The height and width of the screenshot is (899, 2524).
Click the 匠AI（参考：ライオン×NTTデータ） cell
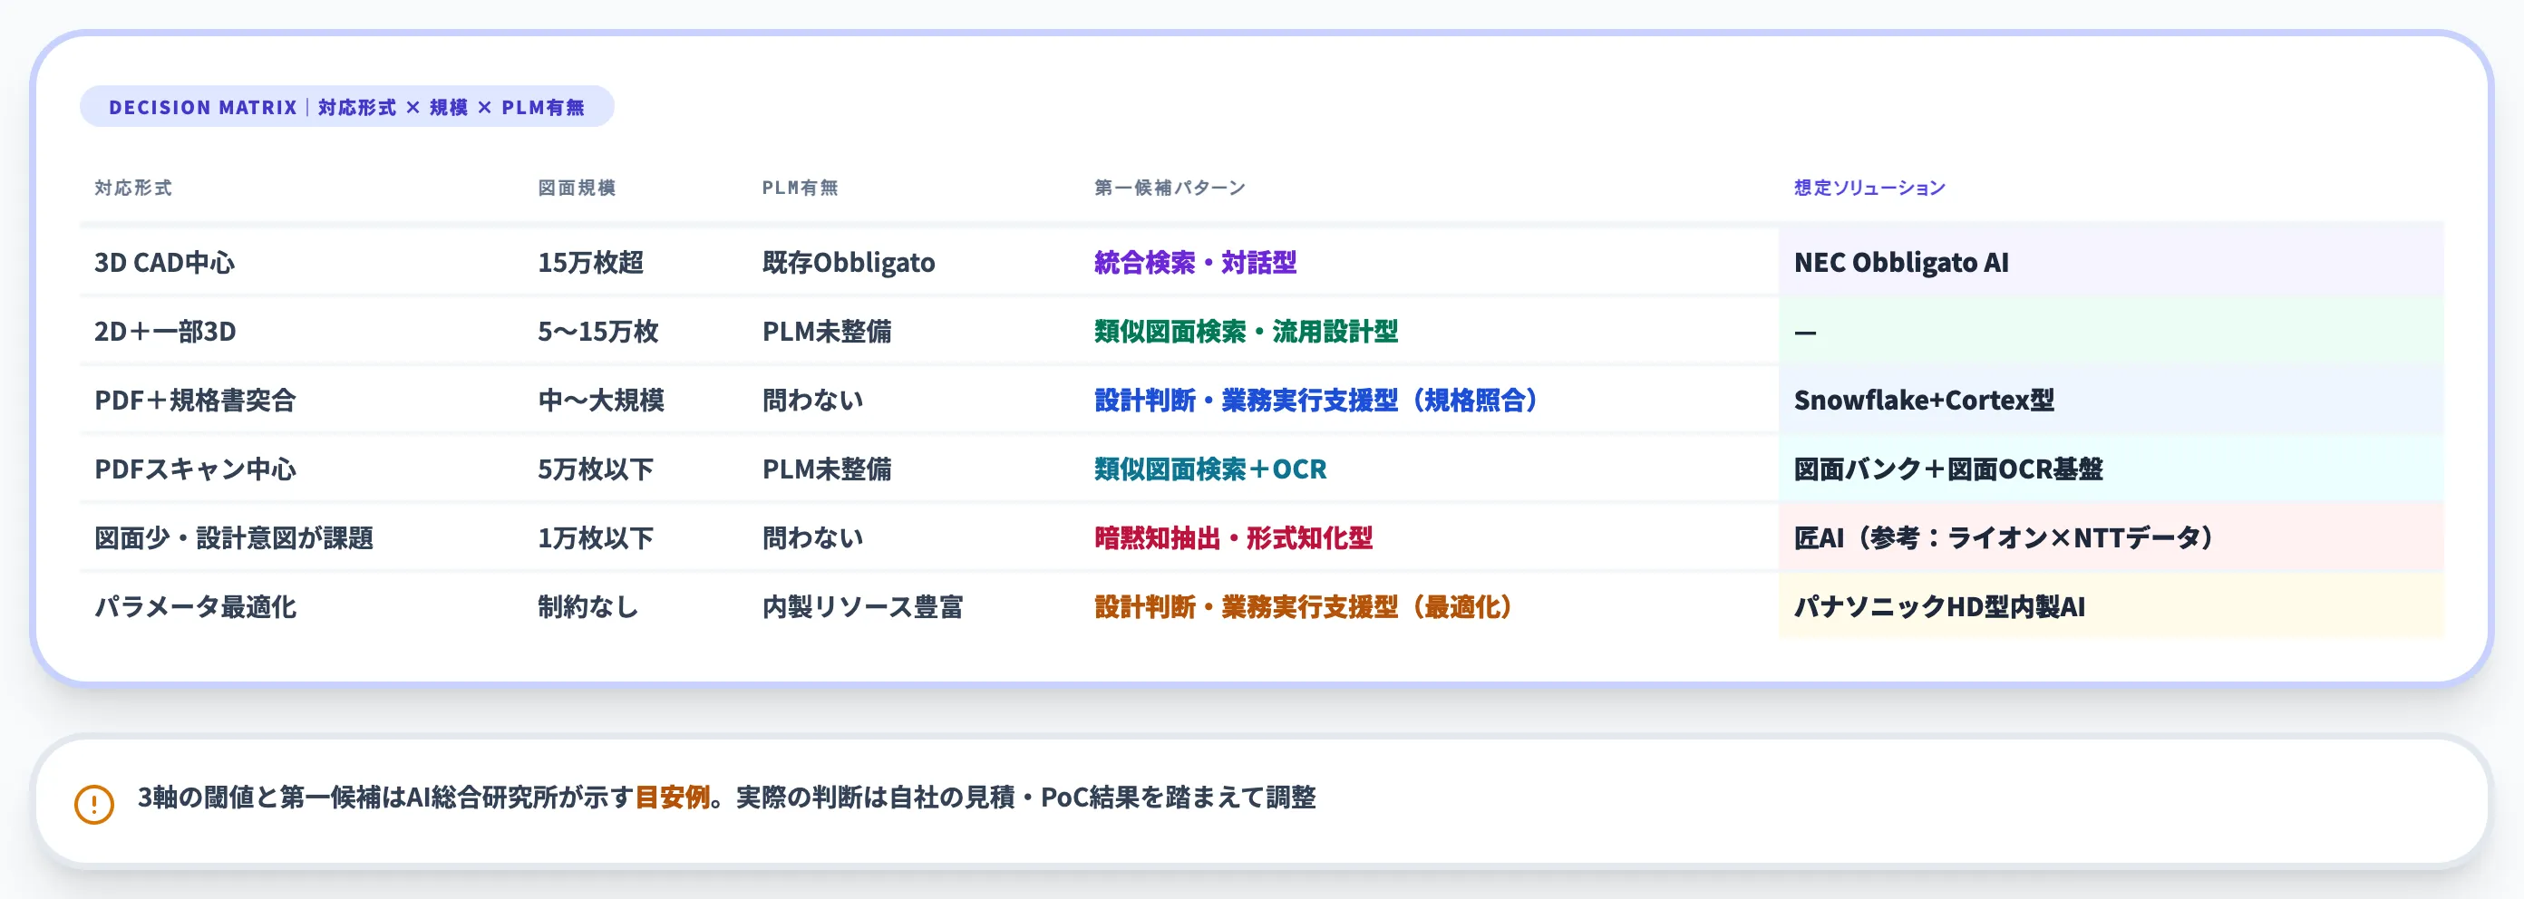(x=2111, y=537)
